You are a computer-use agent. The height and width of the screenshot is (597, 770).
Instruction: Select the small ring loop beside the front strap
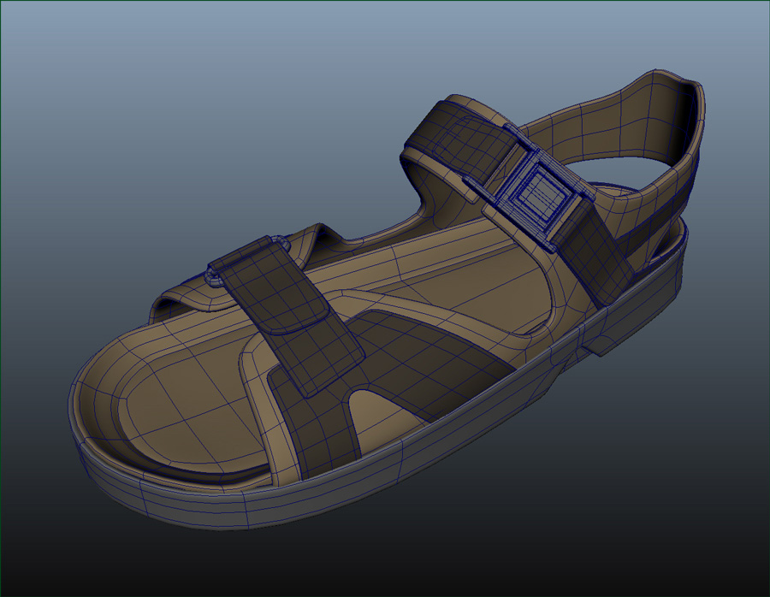pyautogui.click(x=214, y=276)
